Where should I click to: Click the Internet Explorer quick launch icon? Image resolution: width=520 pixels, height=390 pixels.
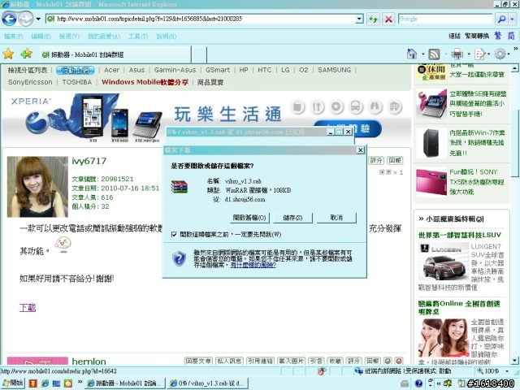point(45,383)
